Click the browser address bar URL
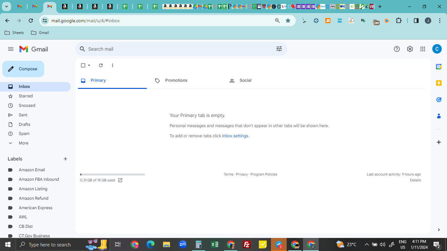This screenshot has height=251, width=447. 85,21
